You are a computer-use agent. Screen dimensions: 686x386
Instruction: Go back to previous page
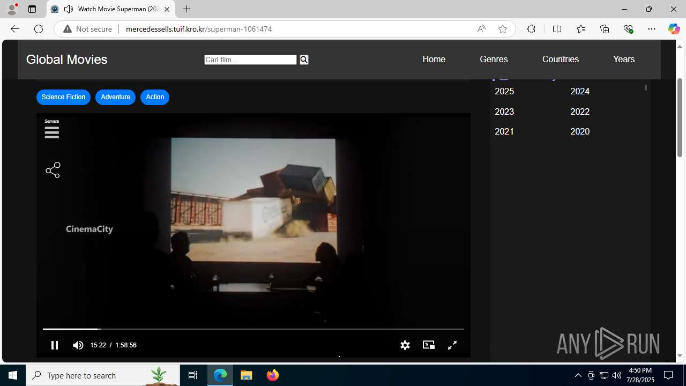point(14,29)
